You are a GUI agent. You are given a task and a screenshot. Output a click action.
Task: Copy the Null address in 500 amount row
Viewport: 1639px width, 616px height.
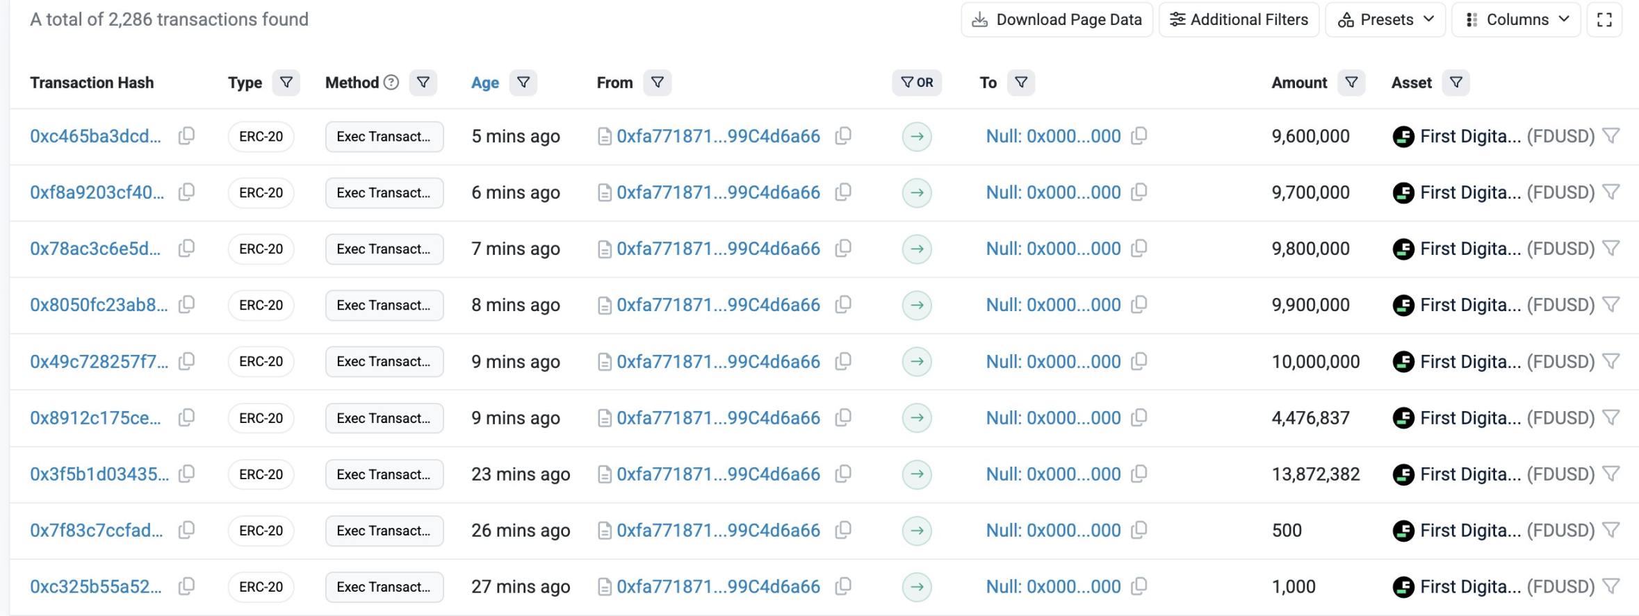[x=1139, y=531]
